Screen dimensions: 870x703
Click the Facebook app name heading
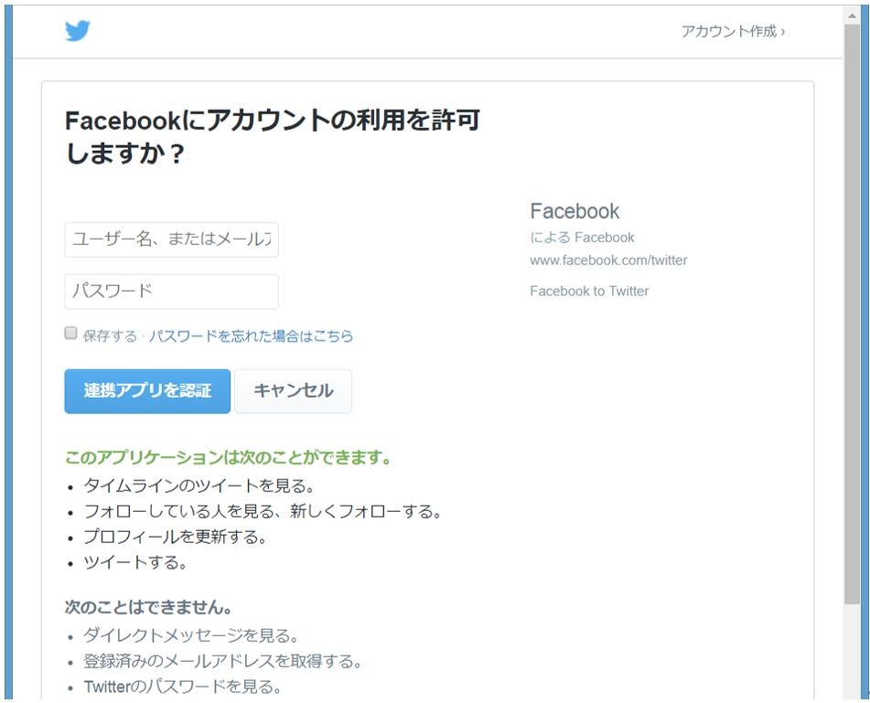[x=575, y=211]
